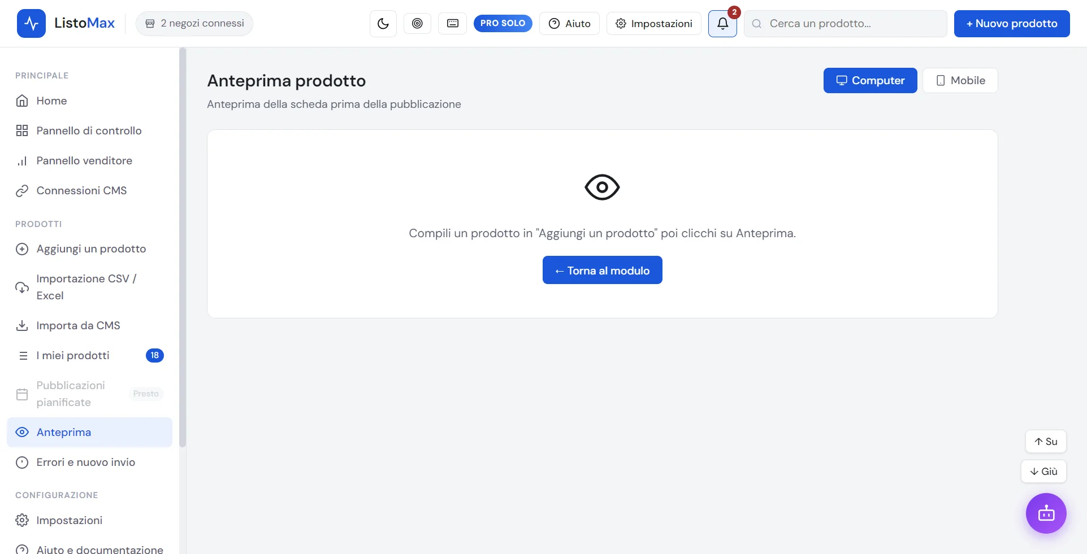
Task: Open Pannello venditore page
Action: point(89,160)
